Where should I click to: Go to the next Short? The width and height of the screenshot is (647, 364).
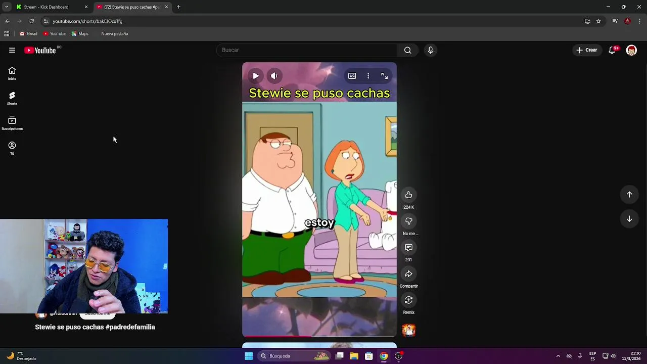[629, 219]
